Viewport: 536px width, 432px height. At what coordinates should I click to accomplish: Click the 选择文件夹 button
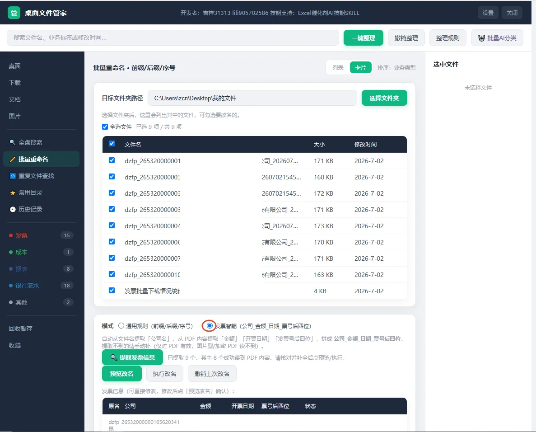(384, 98)
